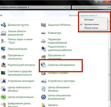The height and width of the screenshot is (107, 111).
Task: Open the Устройства и принтеры icon
Action: (43, 81)
